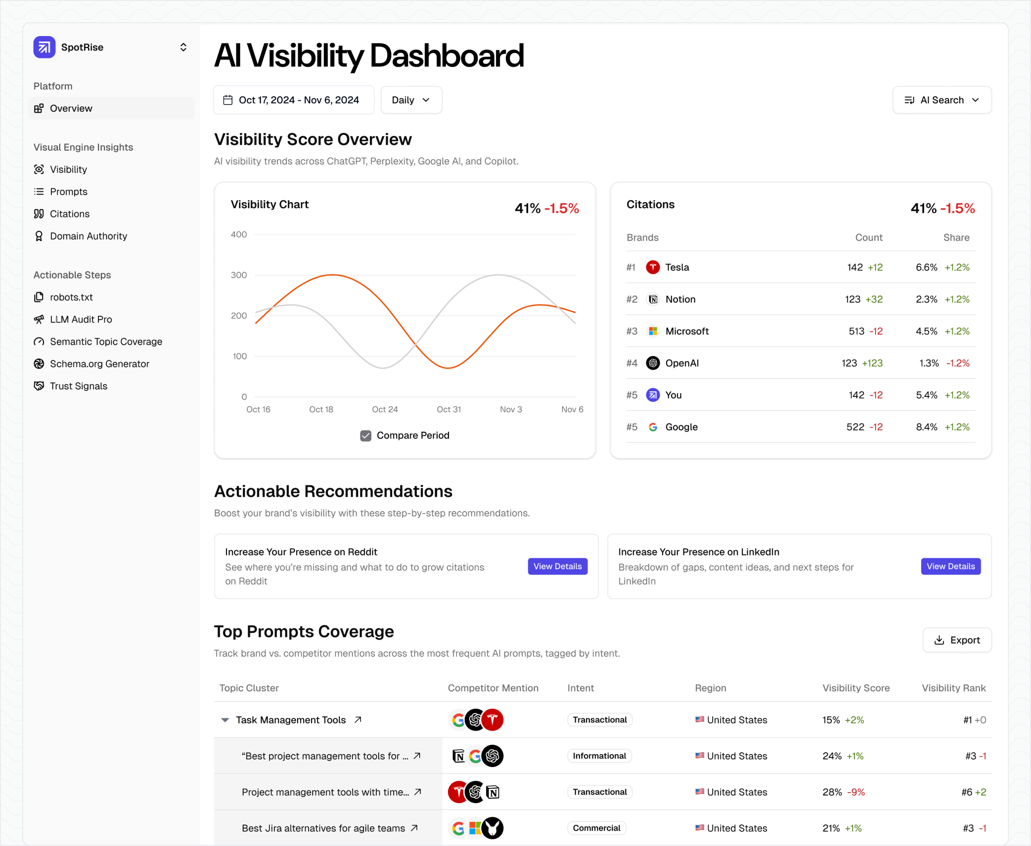Click the Tesla logo in Citations
The image size is (1031, 846).
[653, 267]
